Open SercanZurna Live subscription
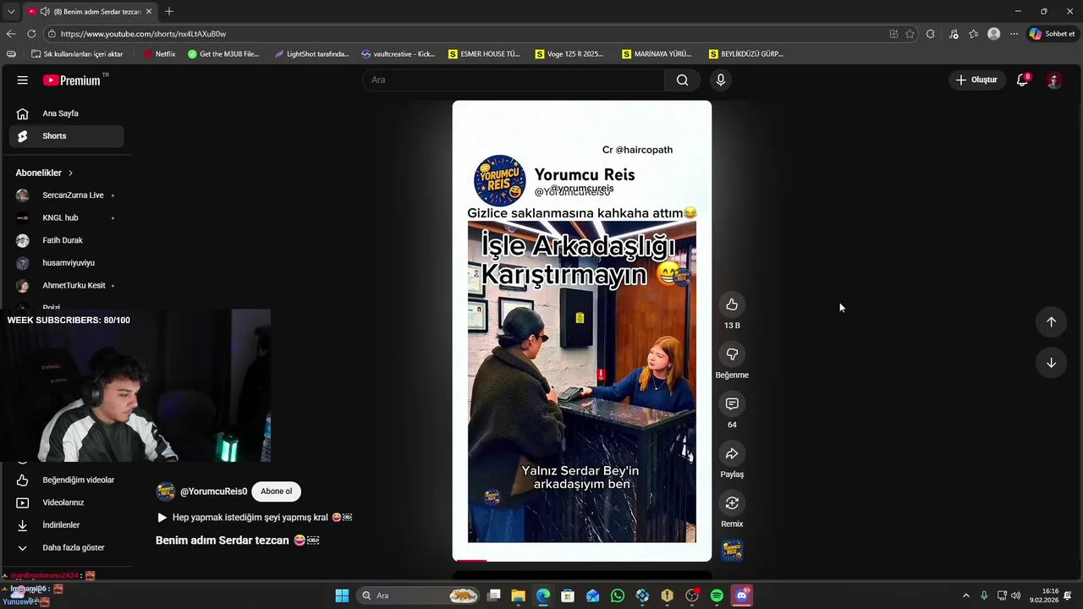The image size is (1083, 609). [66, 195]
